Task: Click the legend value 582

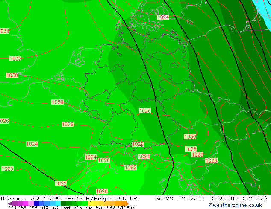Action: pyautogui.click(x=111, y=207)
